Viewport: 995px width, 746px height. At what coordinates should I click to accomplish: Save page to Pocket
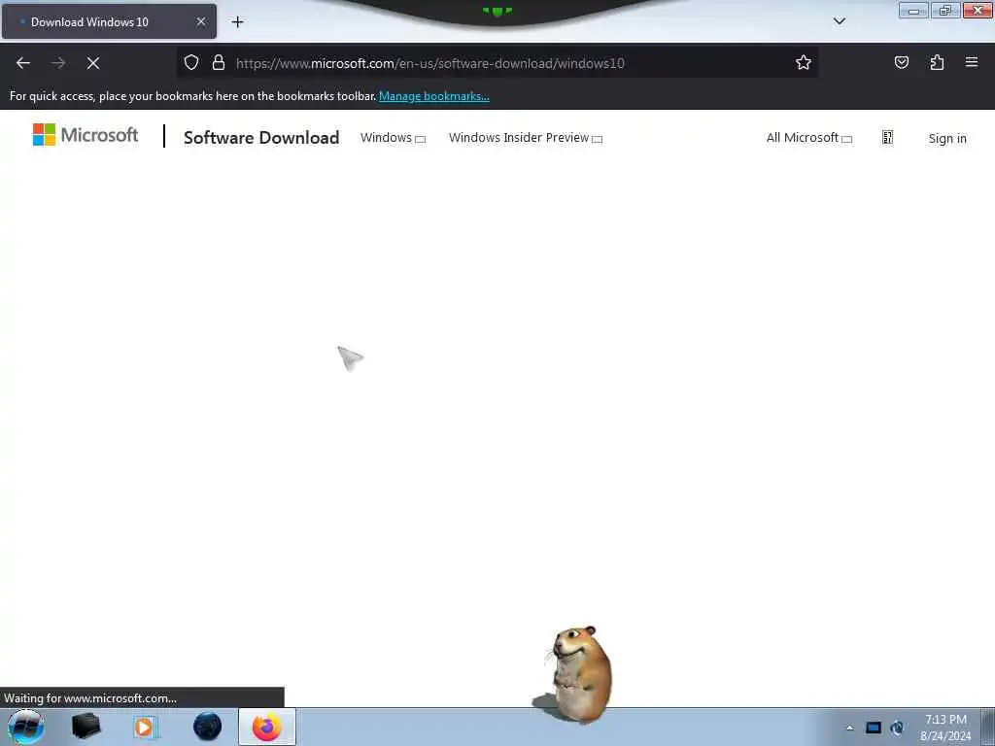(902, 63)
